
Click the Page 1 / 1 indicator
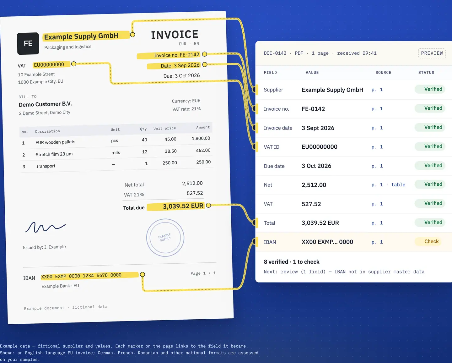click(x=203, y=273)
